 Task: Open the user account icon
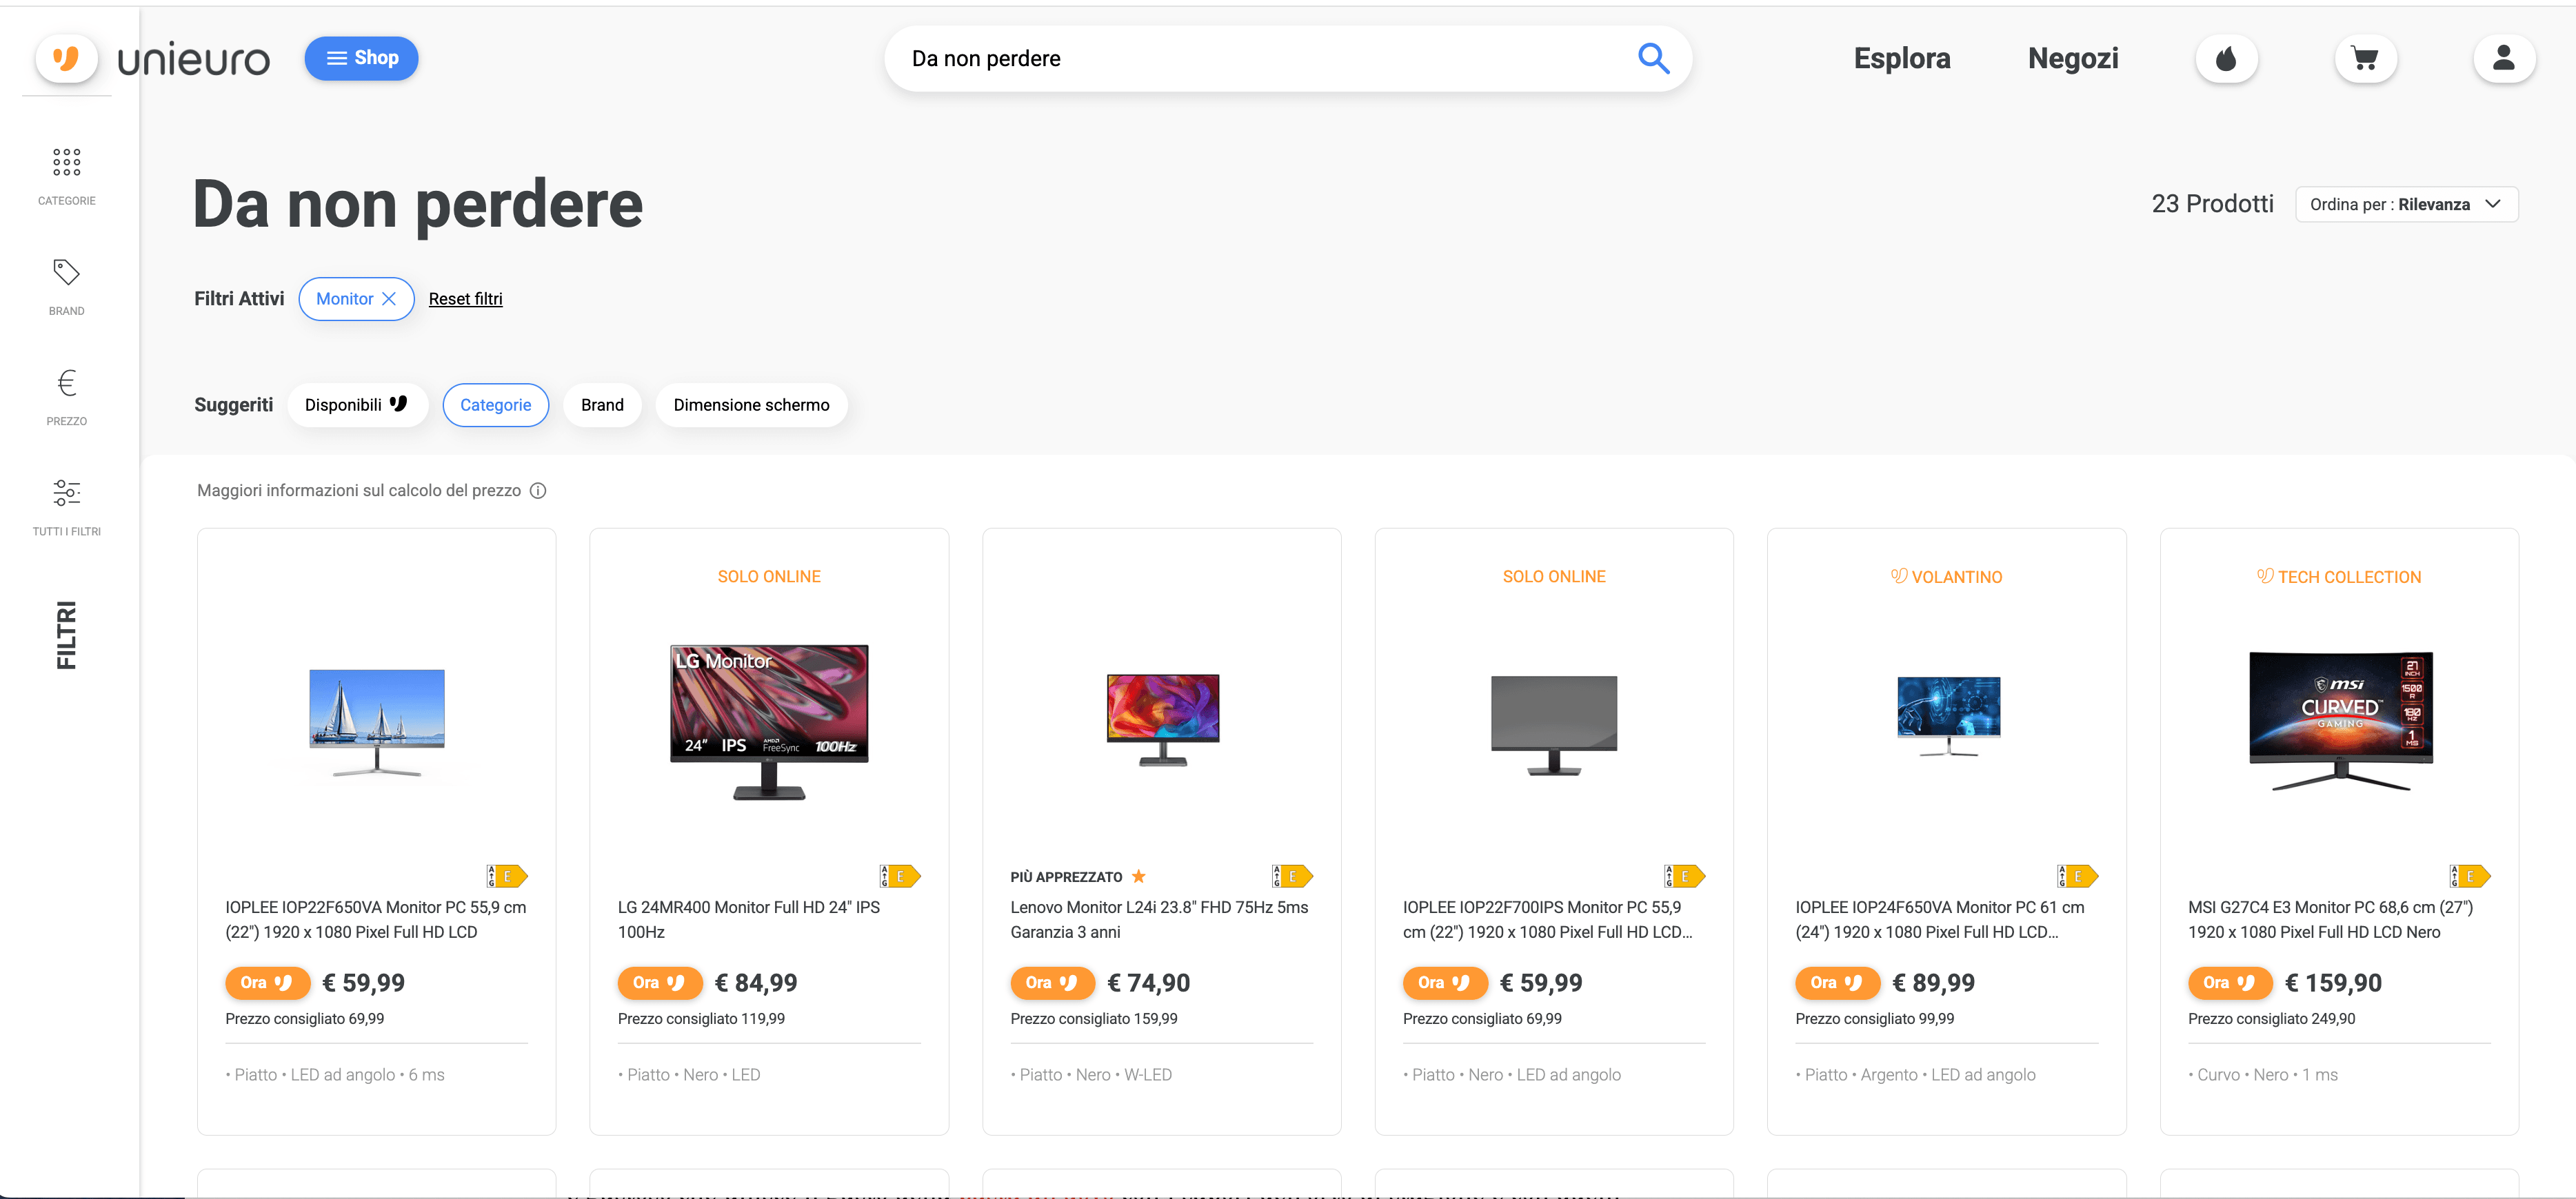(2503, 59)
